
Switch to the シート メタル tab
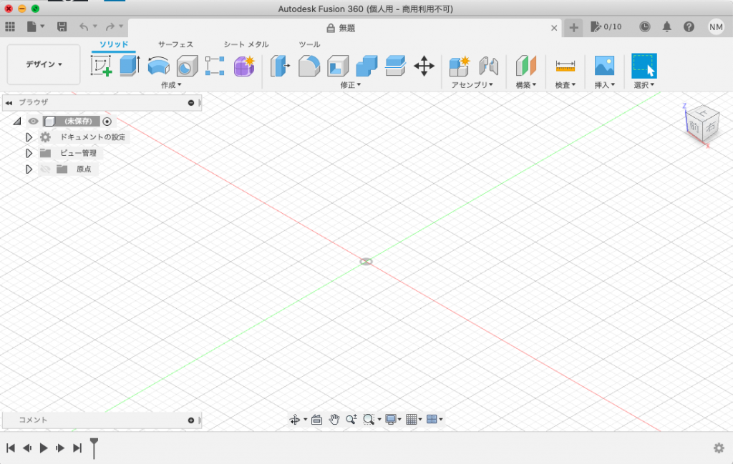246,44
